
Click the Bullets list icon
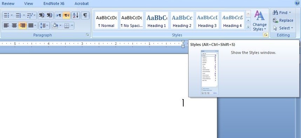click(x=6, y=15)
